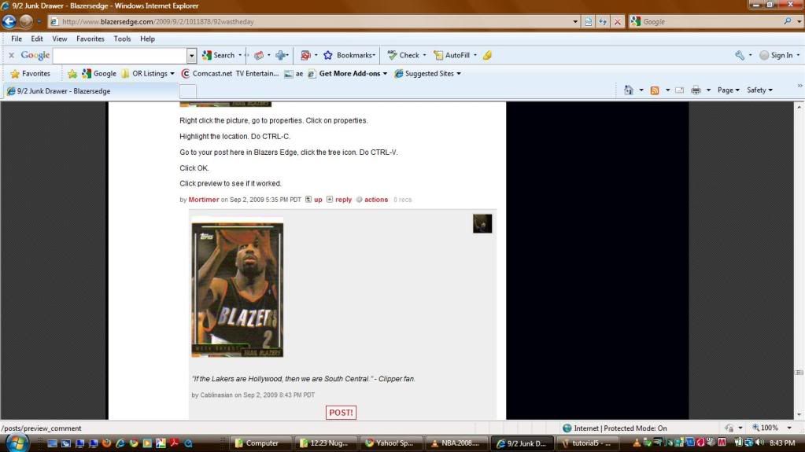This screenshot has height=452, width=805.
Task: Click the AutoFill button
Action: point(452,55)
